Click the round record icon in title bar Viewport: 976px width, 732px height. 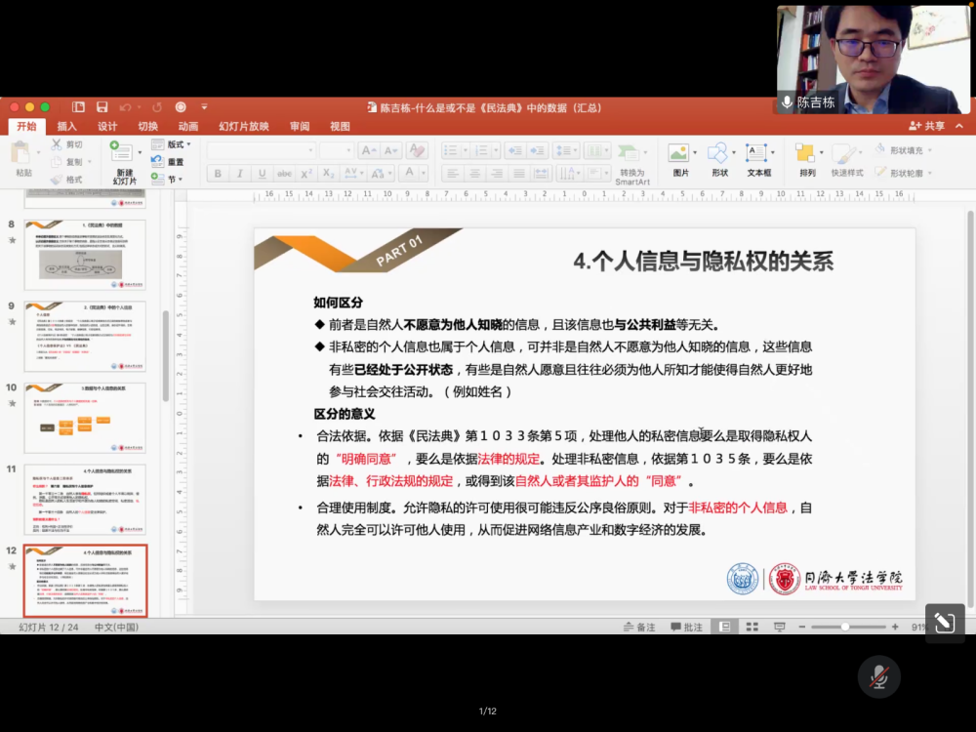click(181, 107)
